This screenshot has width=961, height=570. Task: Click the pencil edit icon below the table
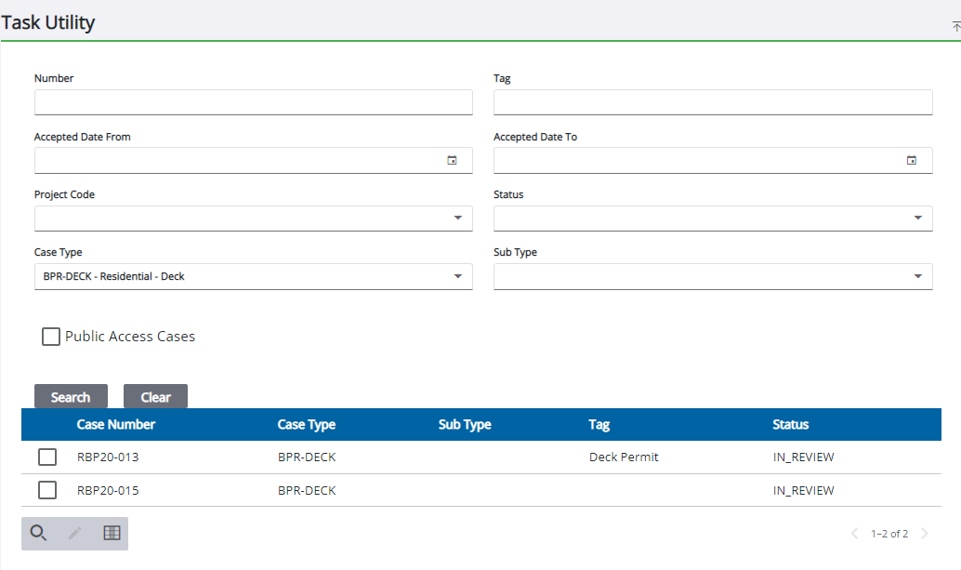(75, 533)
